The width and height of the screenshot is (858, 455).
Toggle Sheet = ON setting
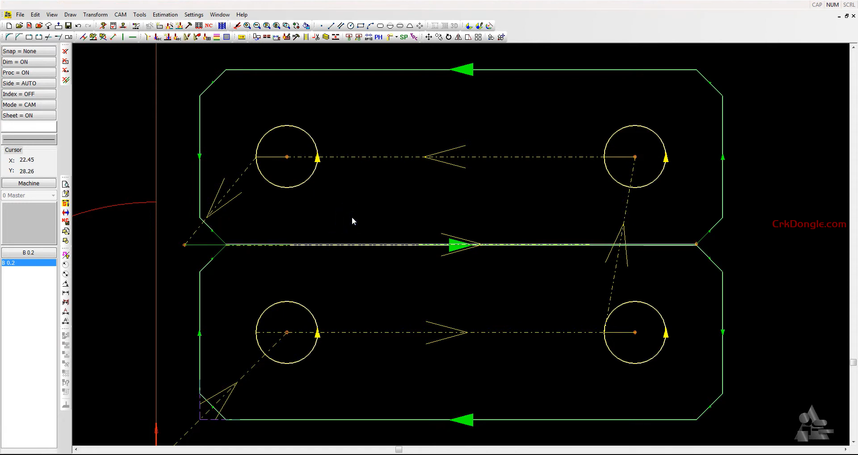[29, 115]
